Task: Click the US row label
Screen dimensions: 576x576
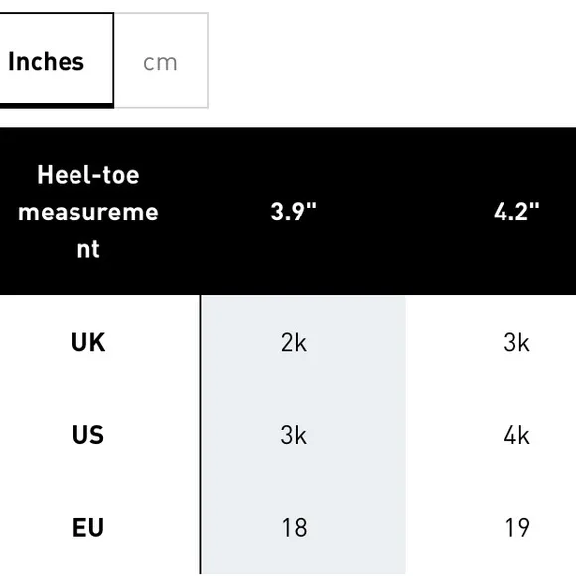Action: click(x=88, y=435)
